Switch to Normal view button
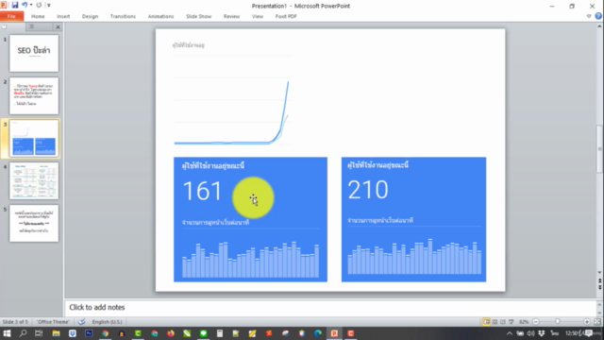The image size is (604, 340). click(x=486, y=321)
